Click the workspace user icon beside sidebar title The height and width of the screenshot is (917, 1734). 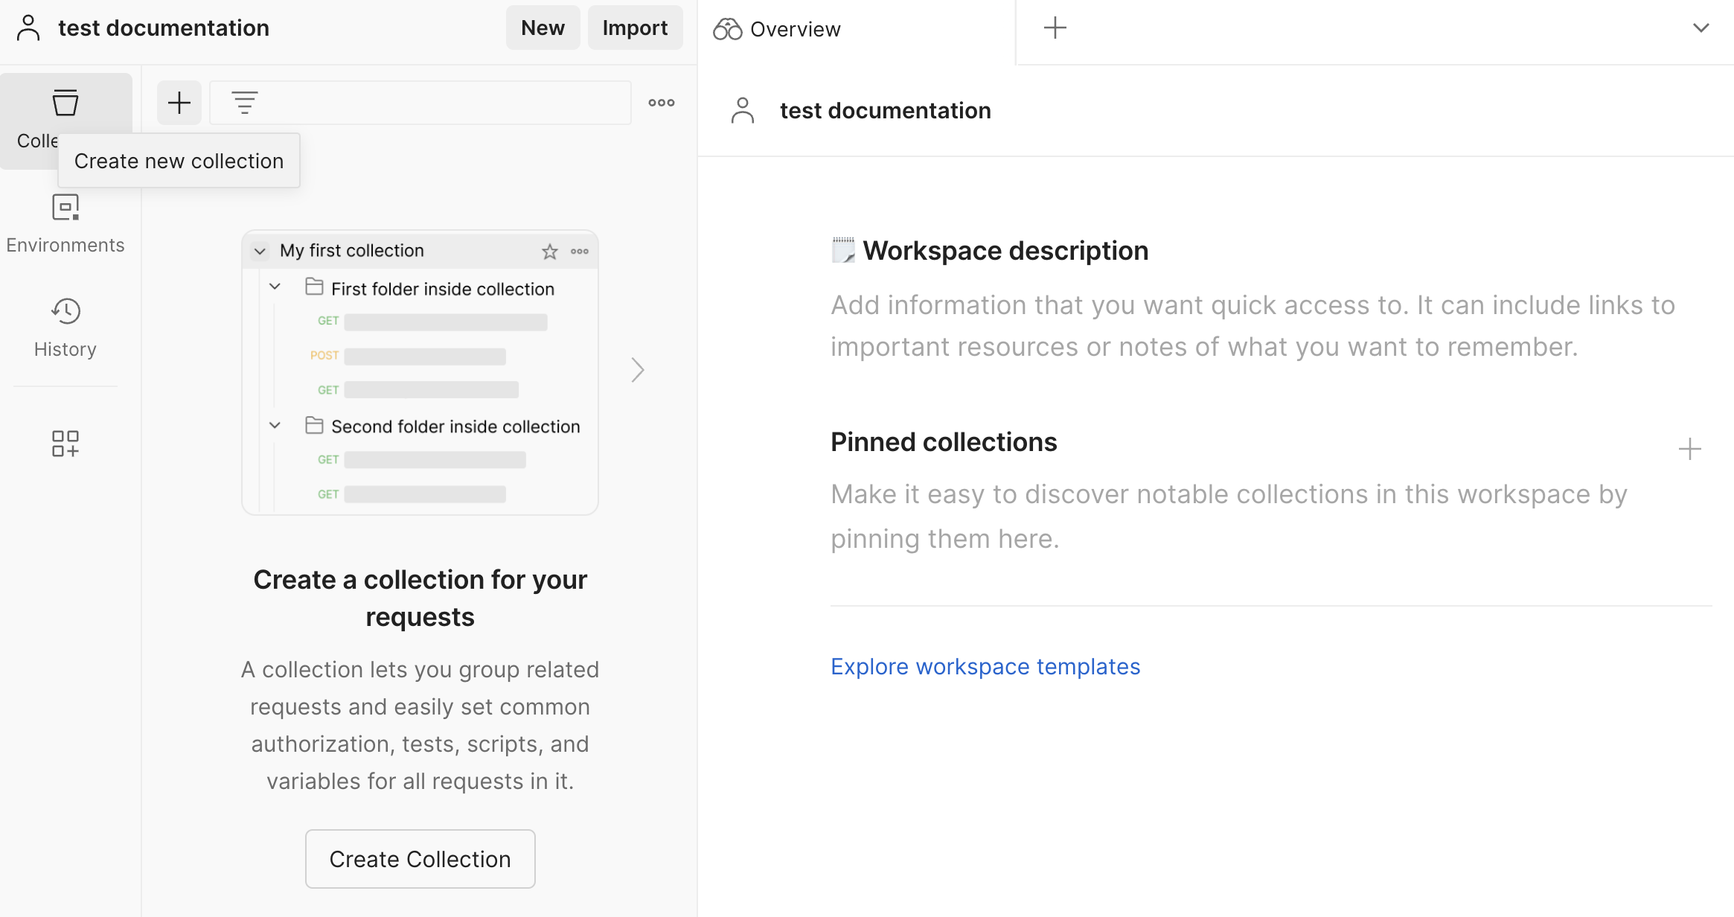(x=28, y=28)
